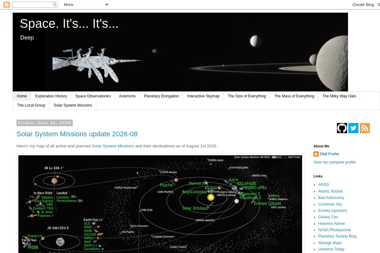Open the Strange Maps link

tap(330, 243)
